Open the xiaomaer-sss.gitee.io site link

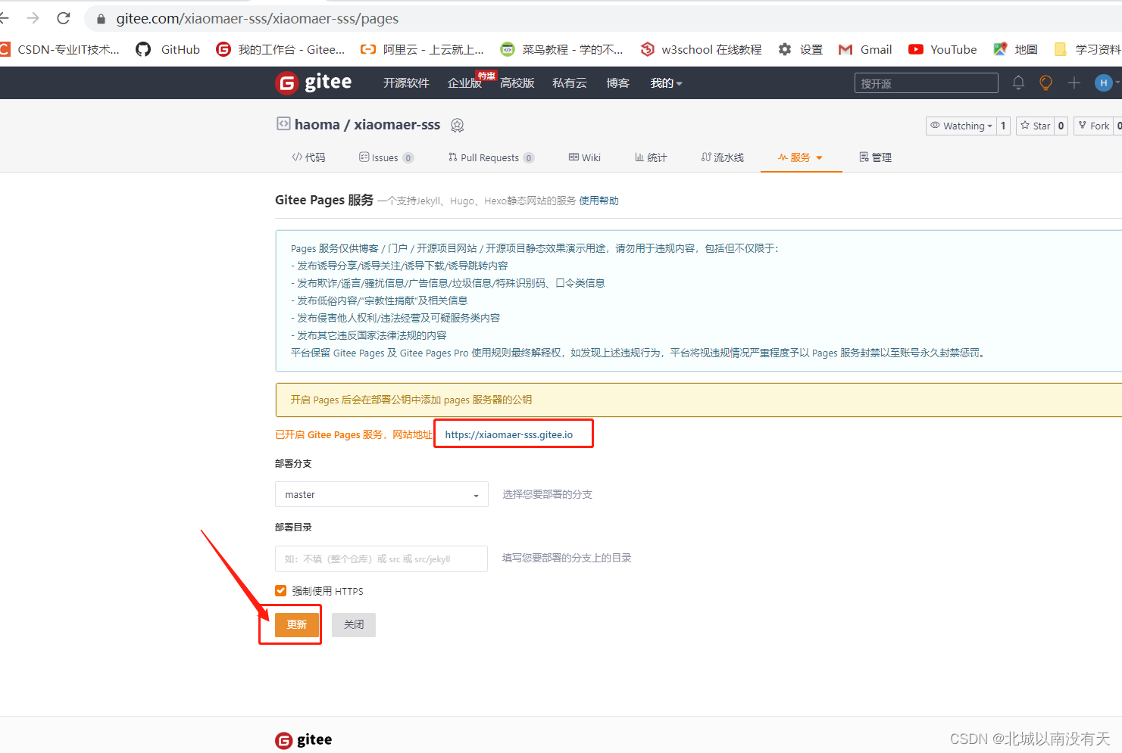pyautogui.click(x=509, y=434)
